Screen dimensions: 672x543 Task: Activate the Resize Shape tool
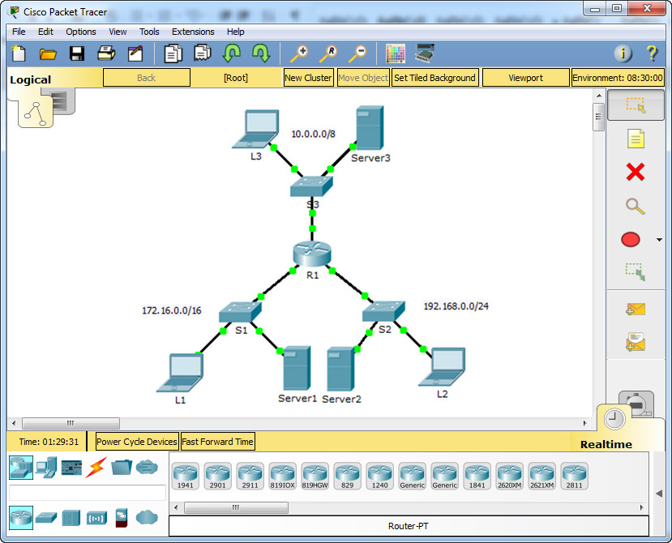point(635,272)
